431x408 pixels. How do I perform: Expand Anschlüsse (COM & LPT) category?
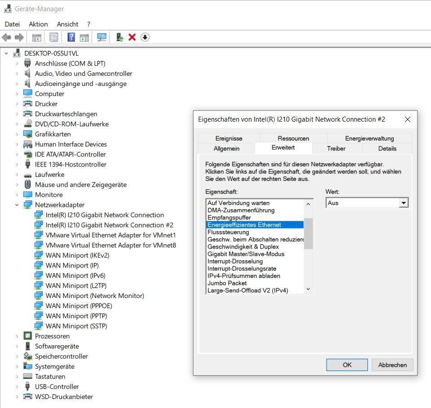click(17, 63)
